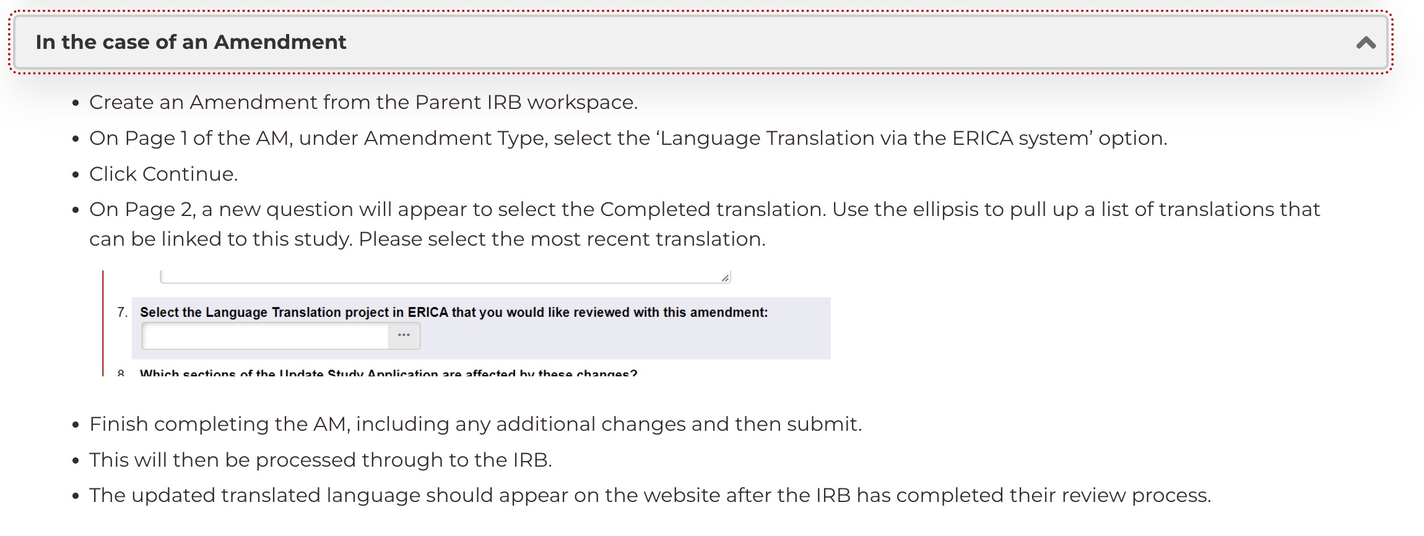Click the partially visible question 8 text

388,373
